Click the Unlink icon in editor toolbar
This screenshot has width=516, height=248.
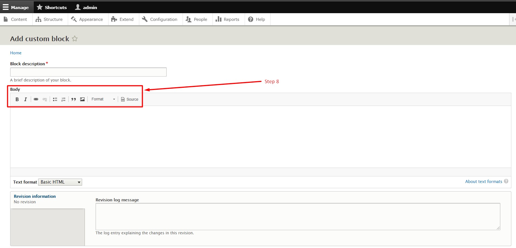tap(45, 99)
